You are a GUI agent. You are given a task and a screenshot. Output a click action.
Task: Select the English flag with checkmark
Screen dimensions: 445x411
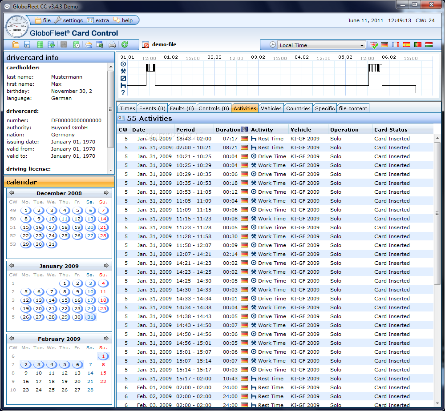pos(374,45)
